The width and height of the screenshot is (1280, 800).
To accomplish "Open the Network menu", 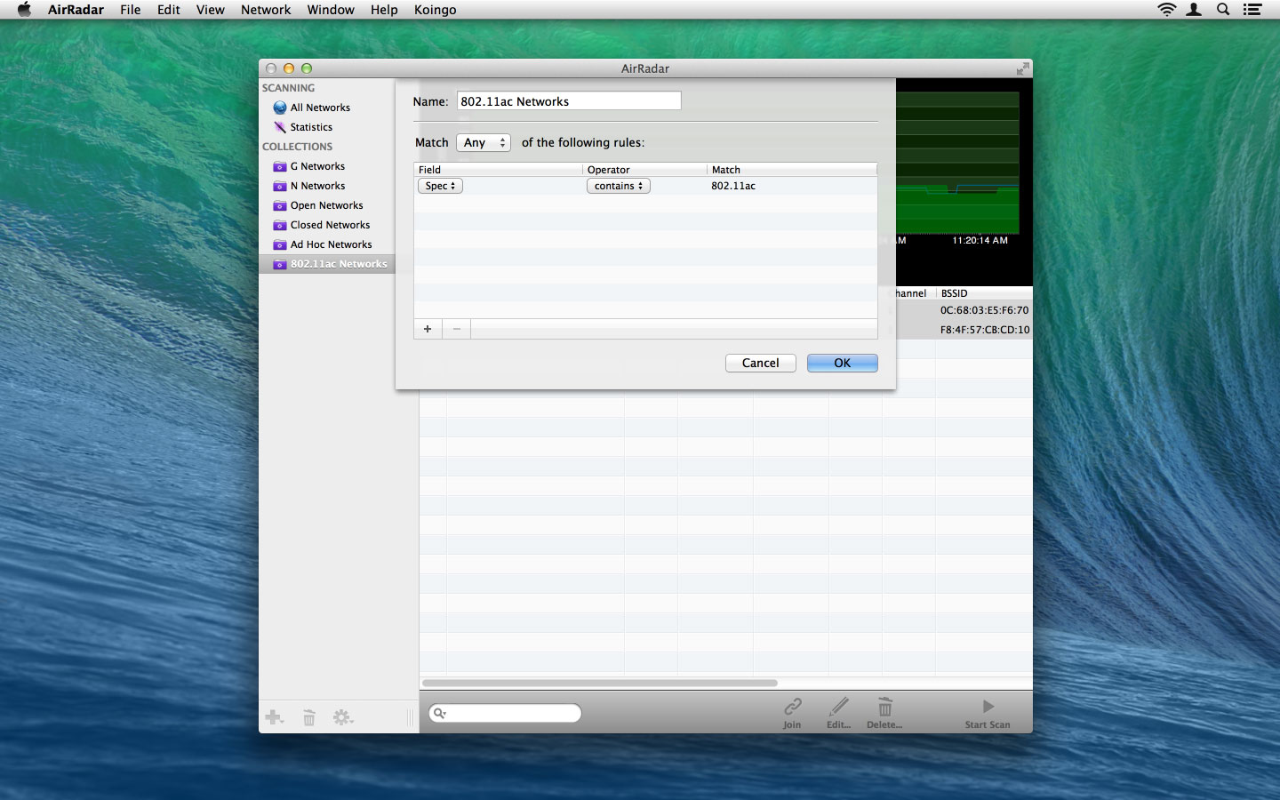I will pyautogui.click(x=266, y=10).
